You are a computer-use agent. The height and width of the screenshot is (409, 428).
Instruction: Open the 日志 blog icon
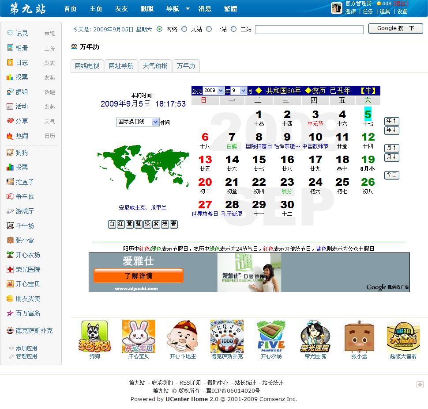10,62
